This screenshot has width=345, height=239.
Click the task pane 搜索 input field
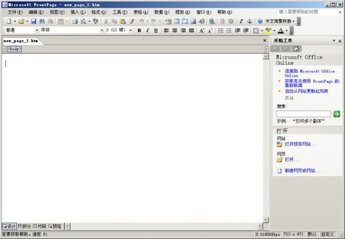[304, 114]
